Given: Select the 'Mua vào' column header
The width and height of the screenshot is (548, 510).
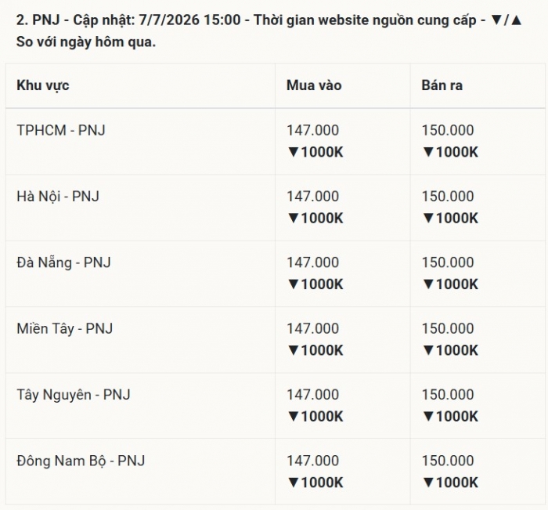Looking at the screenshot, I should [x=314, y=85].
